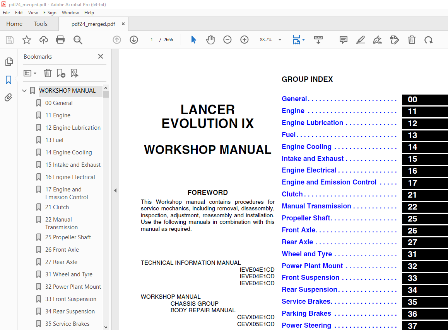Switch to the Home tab
The height and width of the screenshot is (330, 448).
point(14,24)
